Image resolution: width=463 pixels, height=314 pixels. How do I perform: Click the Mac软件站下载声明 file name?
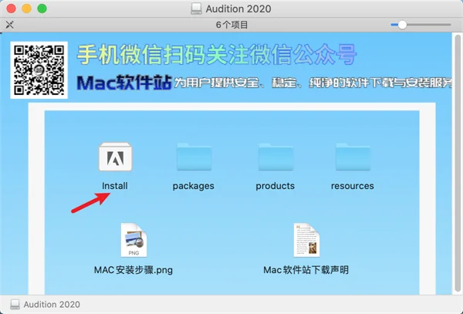[x=306, y=270]
